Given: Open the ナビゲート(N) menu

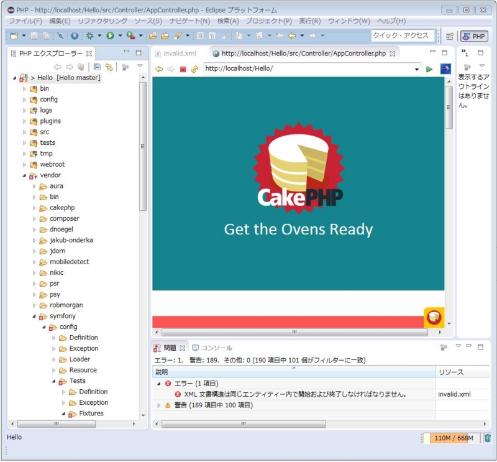Looking at the screenshot, I should coord(189,21).
